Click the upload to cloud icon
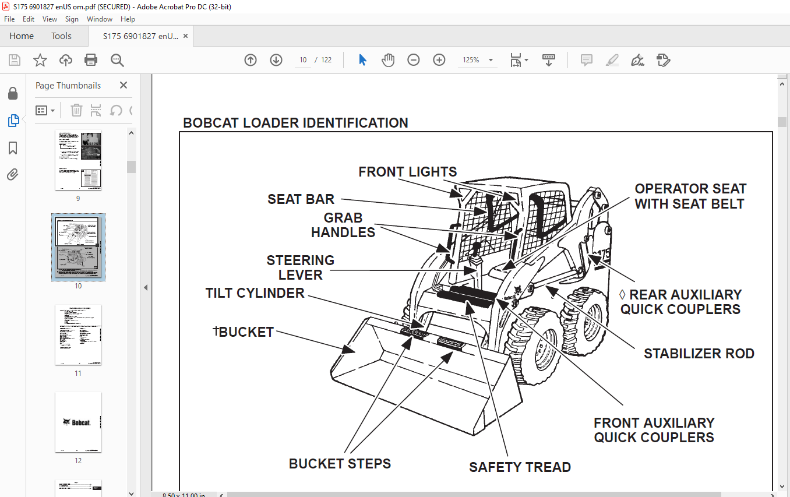This screenshot has height=497, width=790. (x=66, y=60)
